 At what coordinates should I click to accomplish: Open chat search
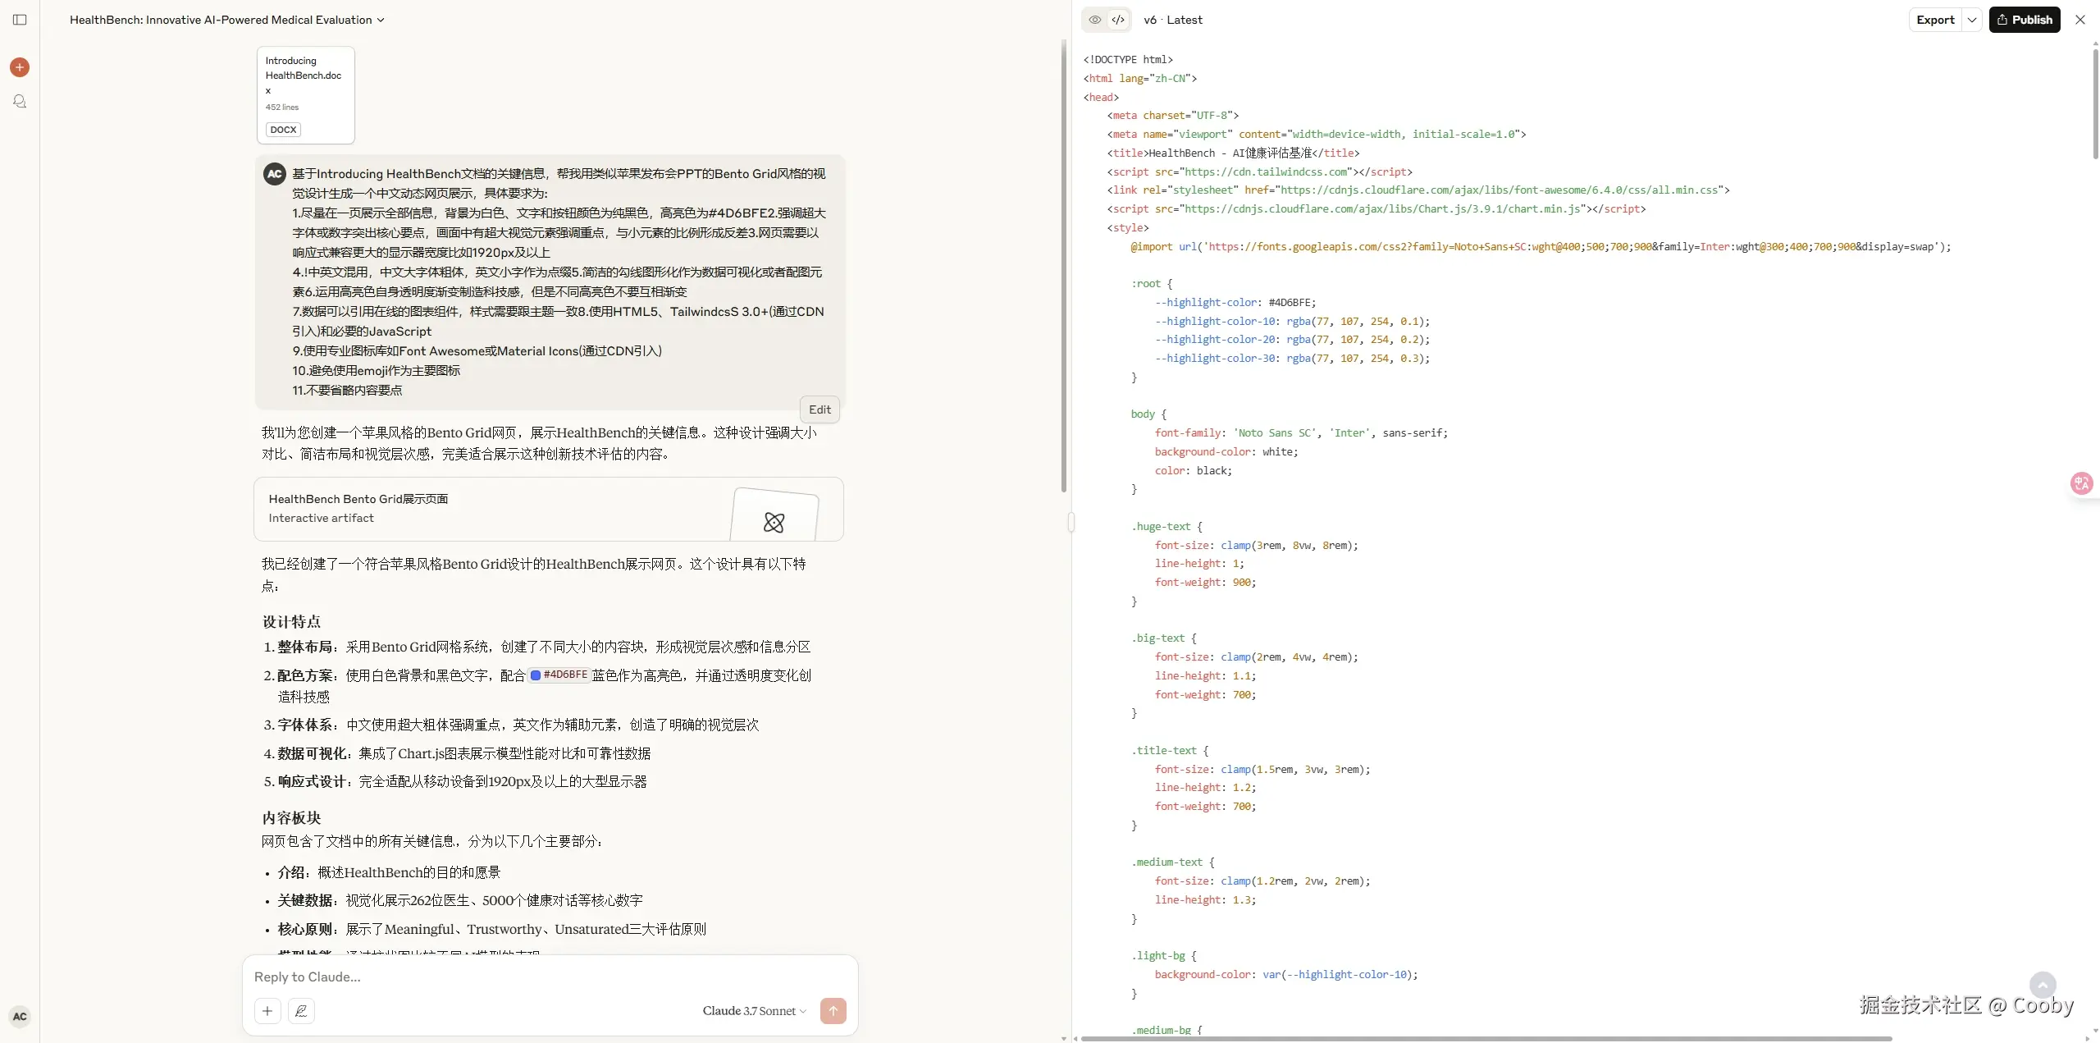(x=20, y=101)
